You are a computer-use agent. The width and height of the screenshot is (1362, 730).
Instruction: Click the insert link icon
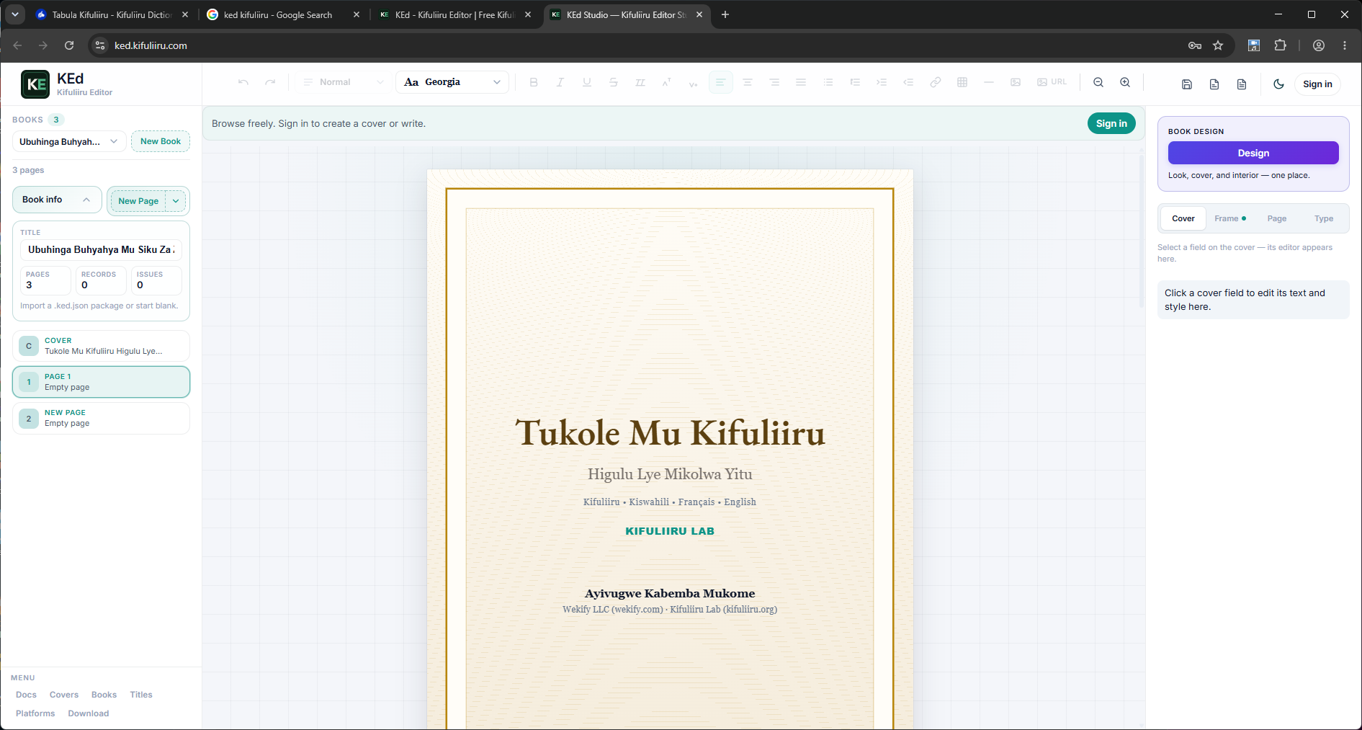click(936, 82)
